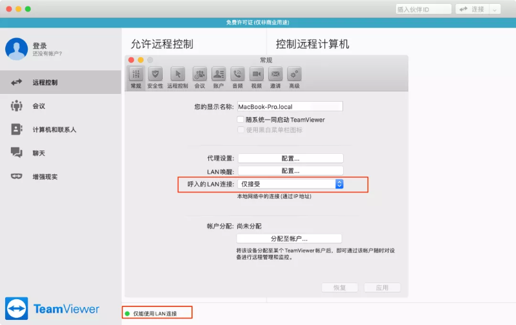Viewport: 516px width, 325px height.
Task: Open 增强现实 in the sidebar
Action: 61,176
